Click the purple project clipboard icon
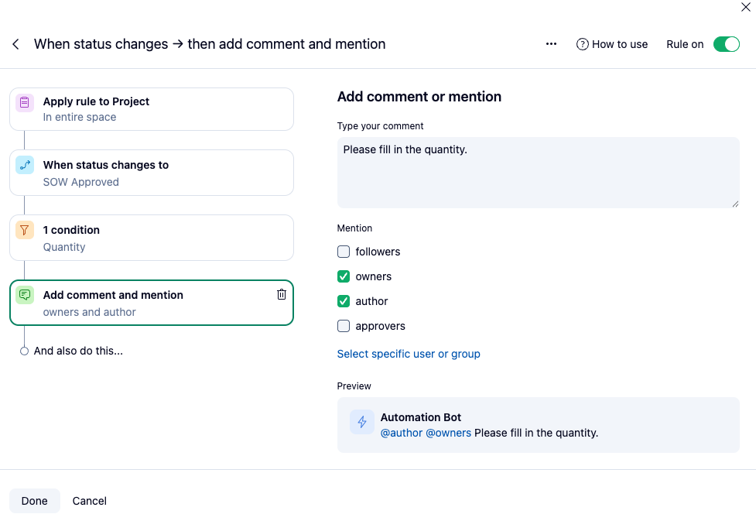This screenshot has width=756, height=521. pyautogui.click(x=25, y=102)
